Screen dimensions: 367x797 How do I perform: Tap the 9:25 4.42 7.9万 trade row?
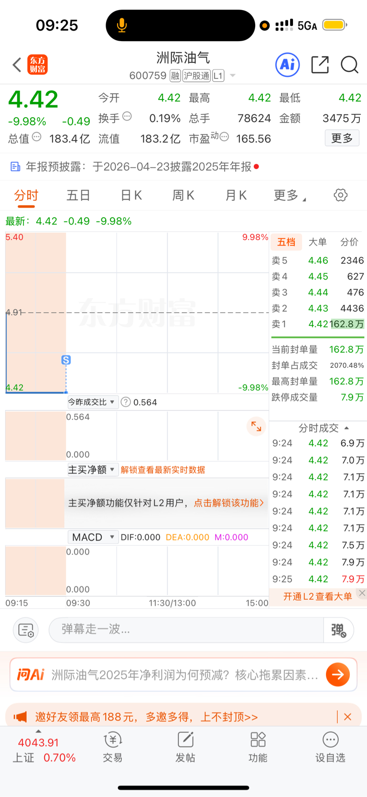tap(318, 579)
